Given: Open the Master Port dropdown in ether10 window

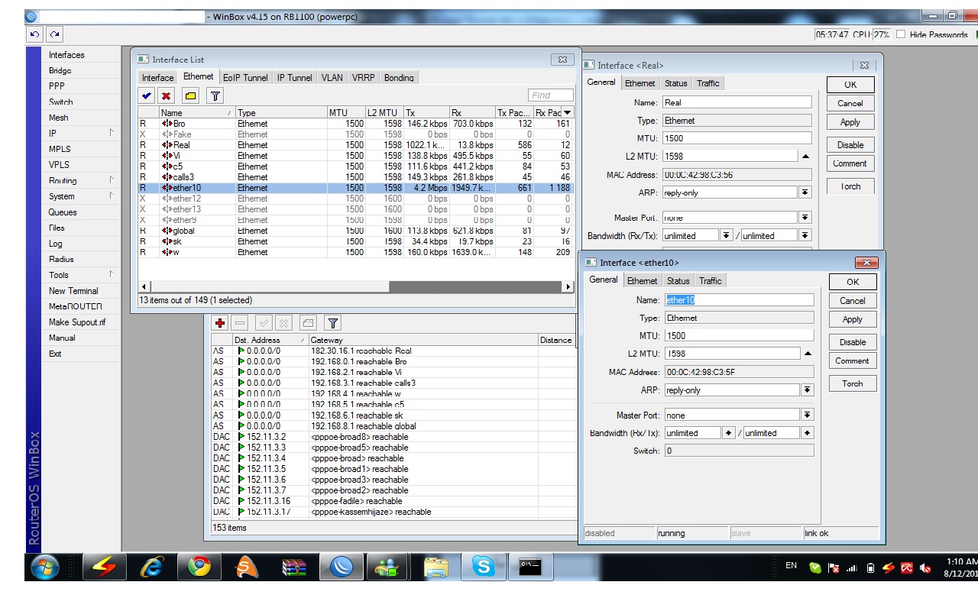Looking at the screenshot, I should pyautogui.click(x=807, y=415).
